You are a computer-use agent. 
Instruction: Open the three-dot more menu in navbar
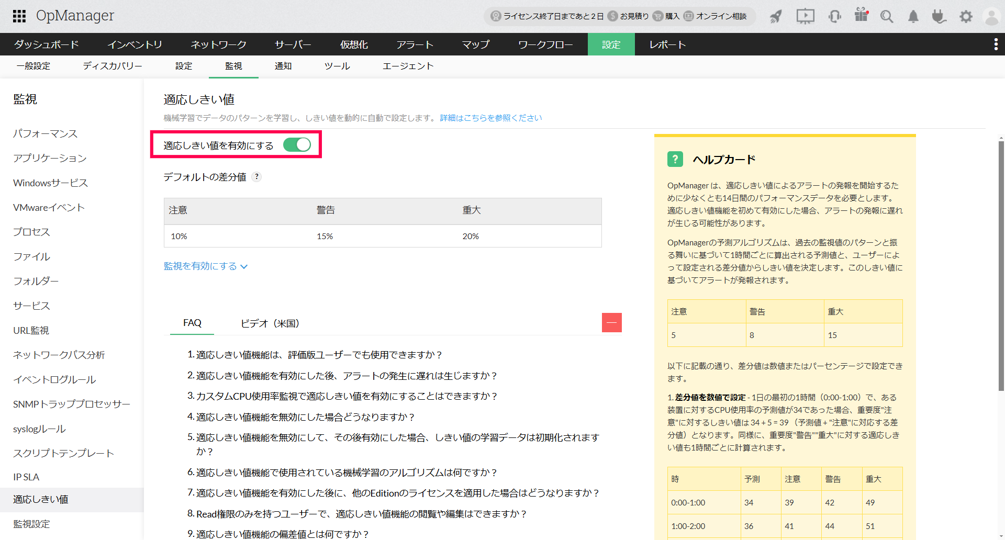pyautogui.click(x=996, y=44)
